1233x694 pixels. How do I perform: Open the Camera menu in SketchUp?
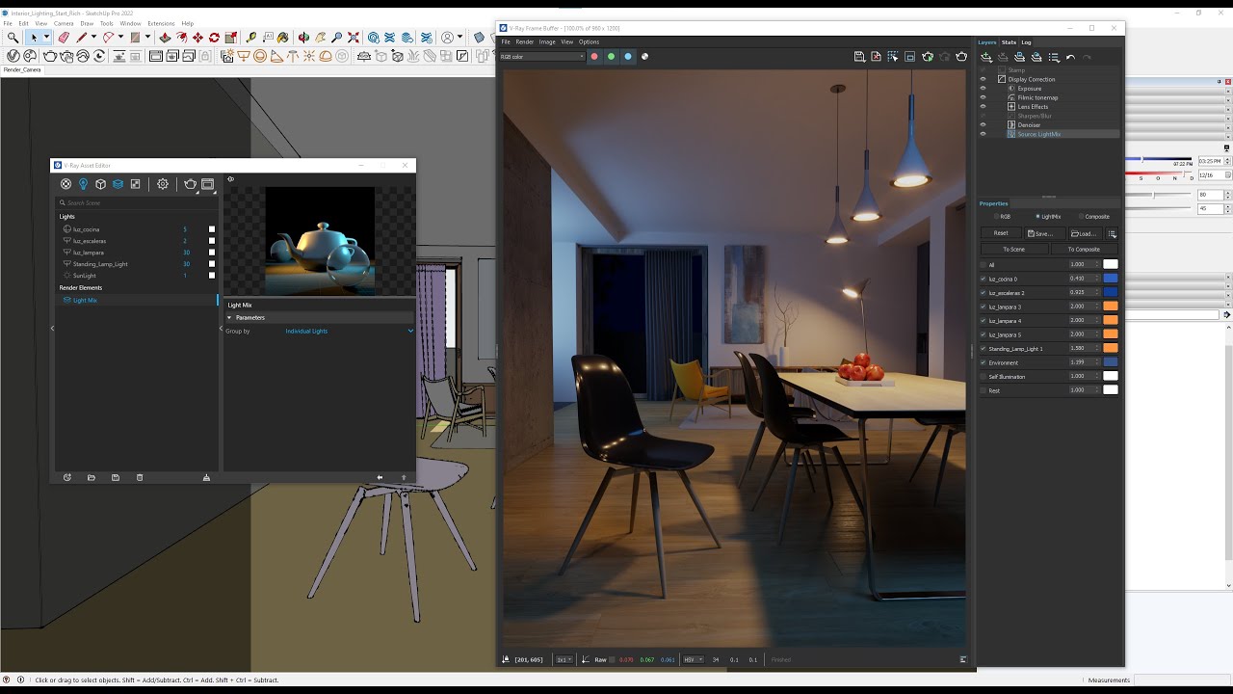coord(64,23)
